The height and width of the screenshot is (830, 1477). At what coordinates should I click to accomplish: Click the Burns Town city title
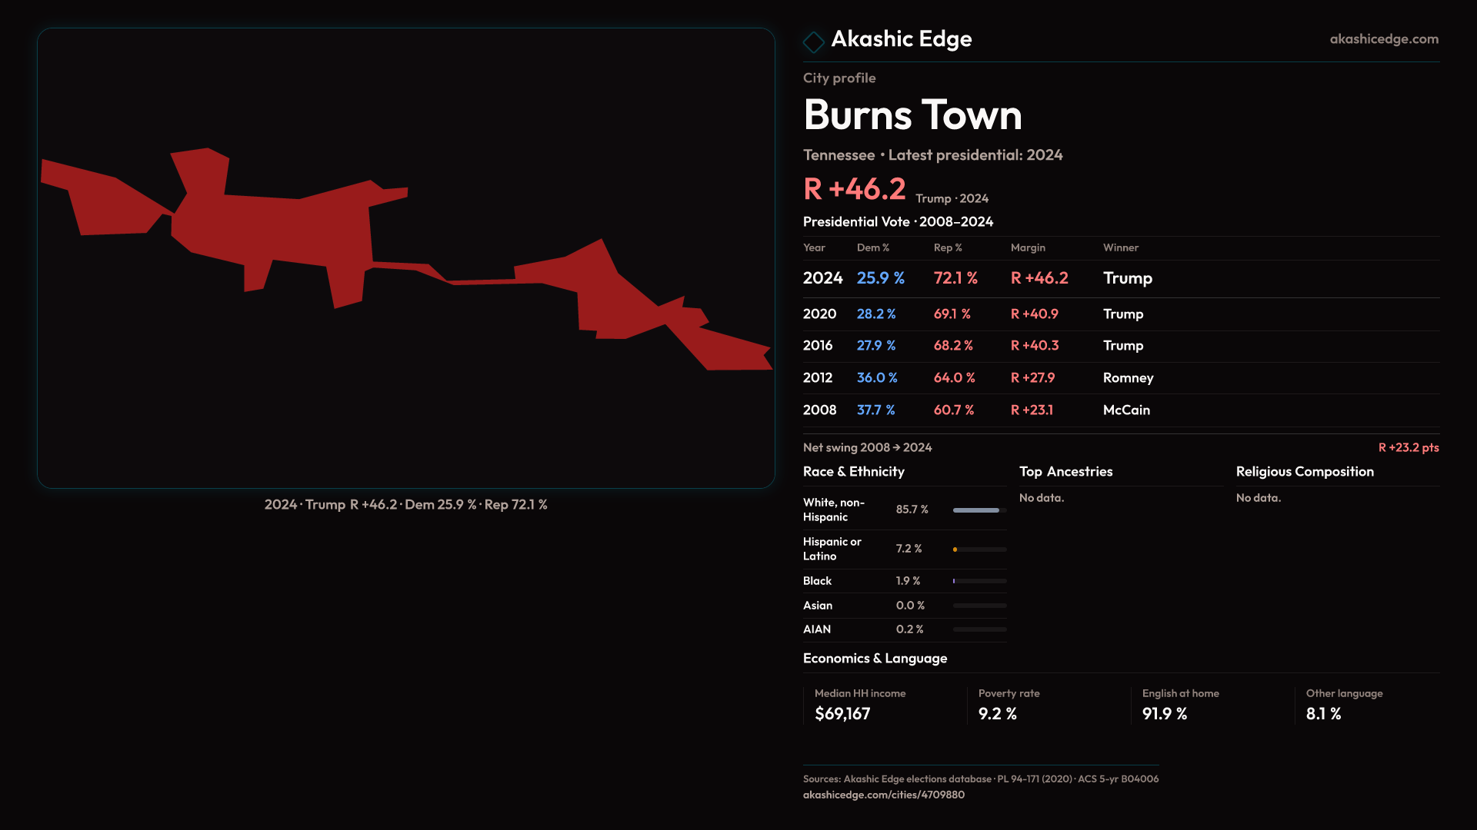pyautogui.click(x=912, y=115)
